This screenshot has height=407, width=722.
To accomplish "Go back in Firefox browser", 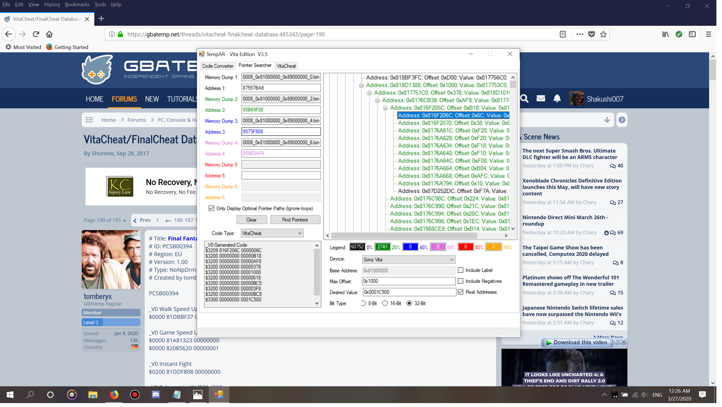I will pos(8,34).
